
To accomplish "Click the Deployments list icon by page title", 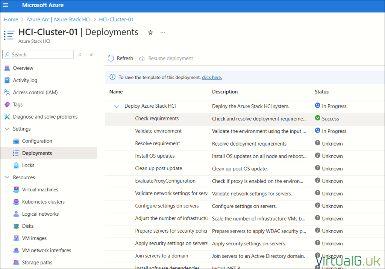I will [9, 35].
